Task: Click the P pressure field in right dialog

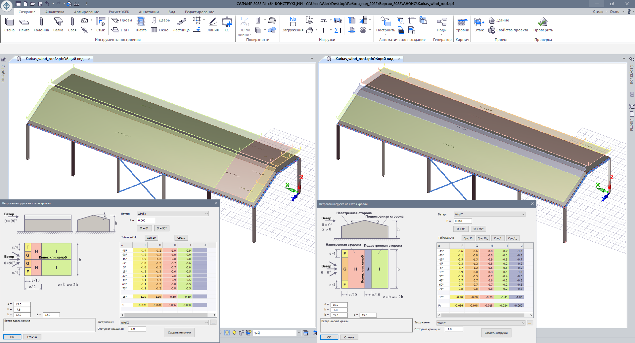Action: 463,221
